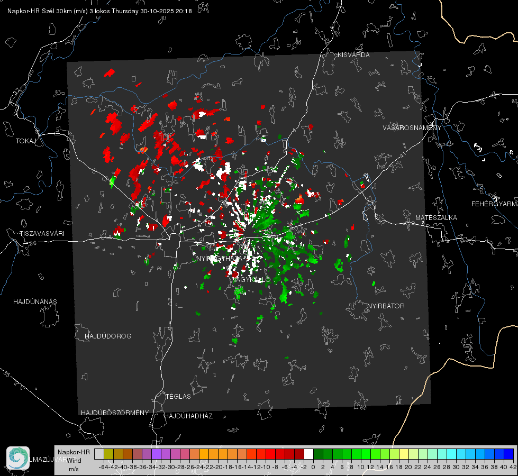Click the NAGYKÁLLÓ town label
The height and width of the screenshot is (476, 518).
tap(251, 280)
